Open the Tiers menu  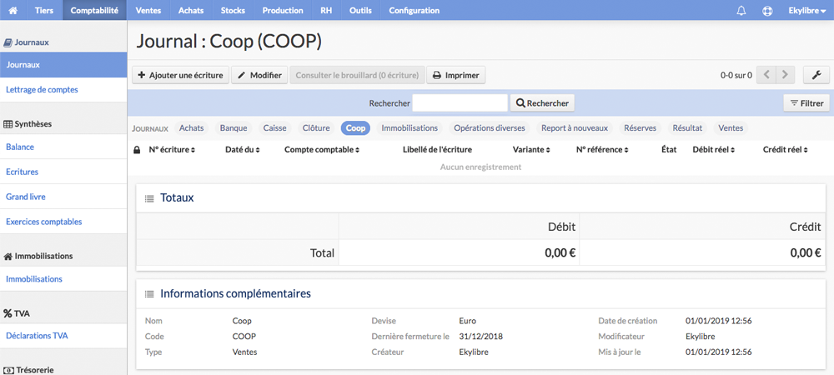click(x=44, y=10)
